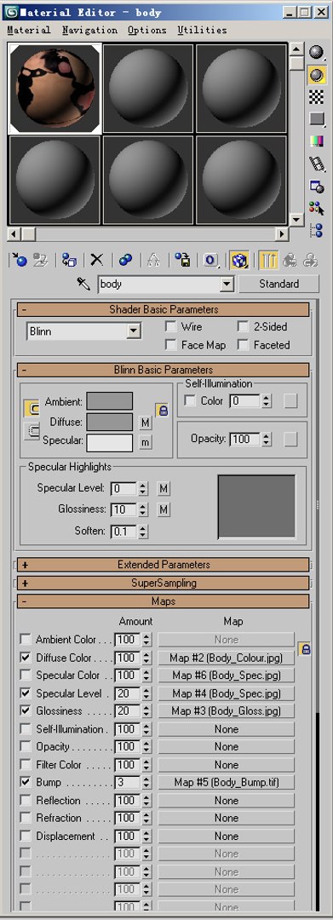The width and height of the screenshot is (333, 920).
Task: Click the Diffuse color swatch
Action: click(110, 422)
